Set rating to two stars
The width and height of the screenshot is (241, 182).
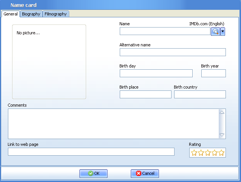point(201,153)
